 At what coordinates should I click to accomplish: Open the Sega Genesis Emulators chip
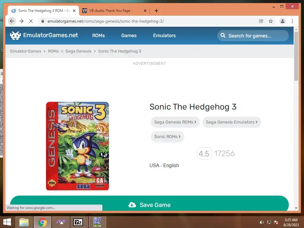pyautogui.click(x=232, y=122)
